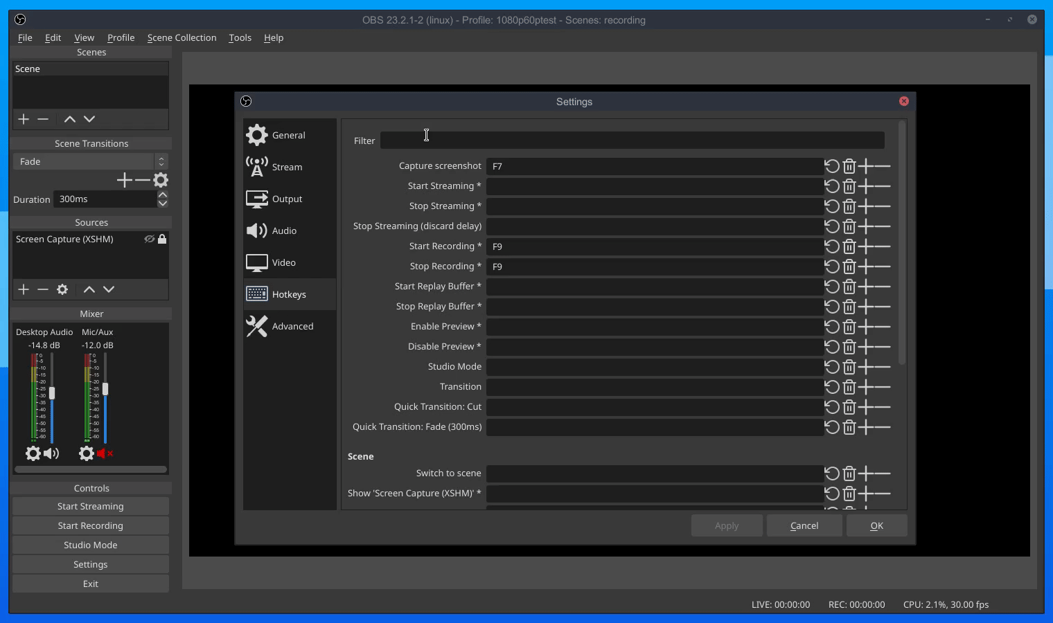Select Scene in Scenes list
The width and height of the screenshot is (1053, 623).
tap(91, 69)
